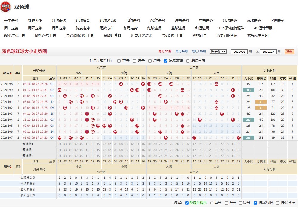Open the 区间走势 link

point(278,21)
